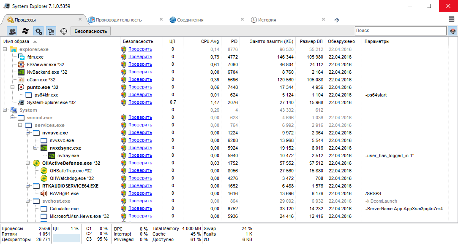Click the fdm.exe process icon
Image resolution: width=458 pixels, height=244 pixels.
[21, 57]
